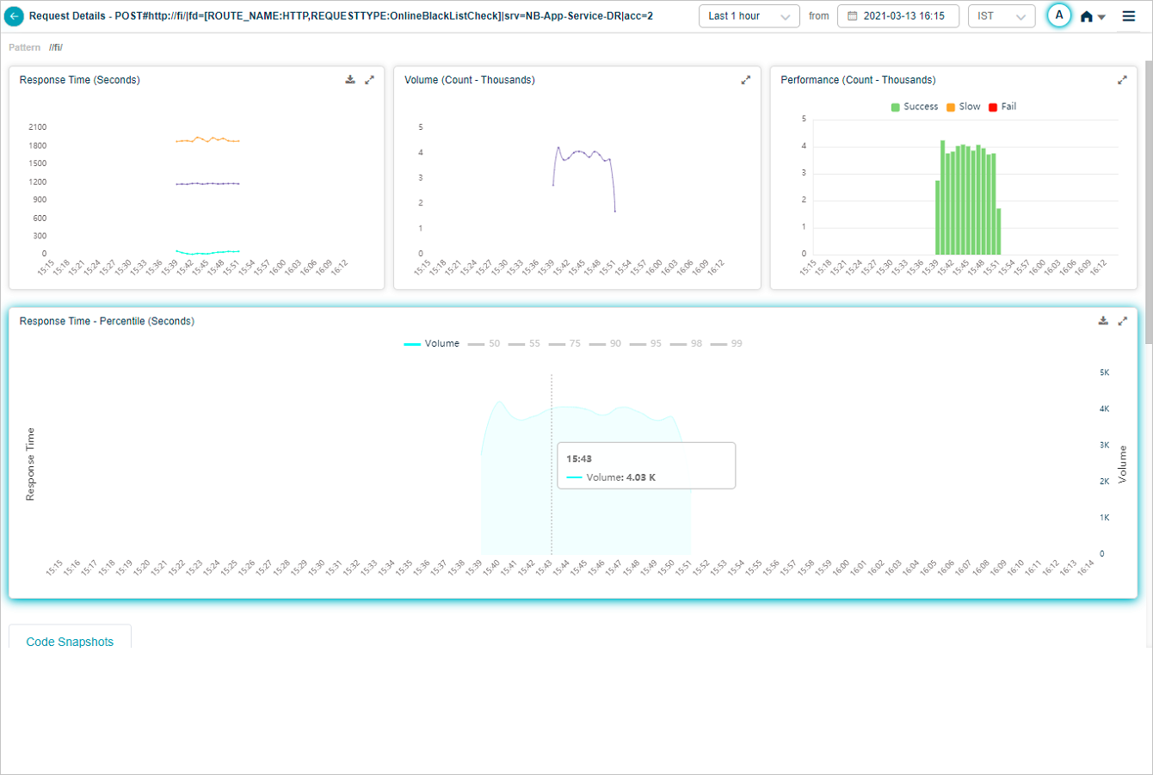
Task: Click the user avatar A icon
Action: (x=1059, y=15)
